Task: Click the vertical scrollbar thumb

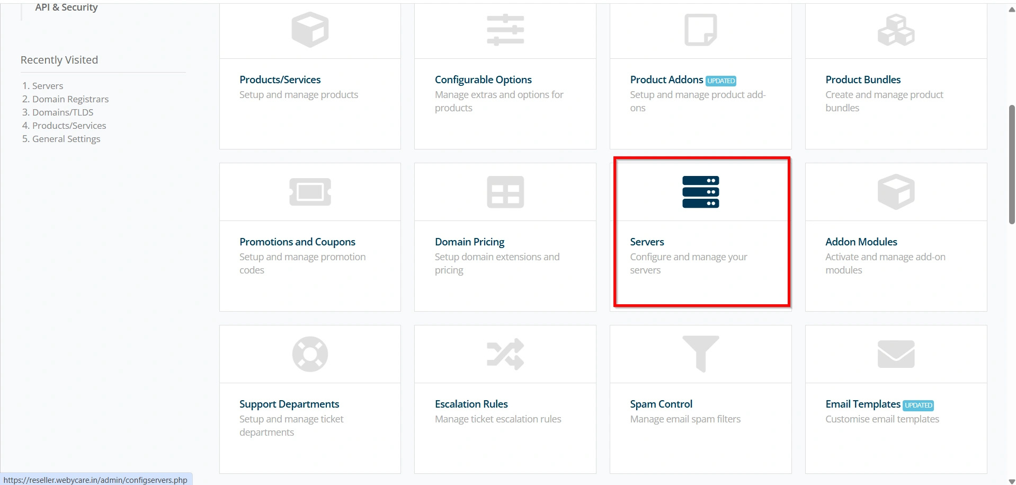Action: 1012,165
